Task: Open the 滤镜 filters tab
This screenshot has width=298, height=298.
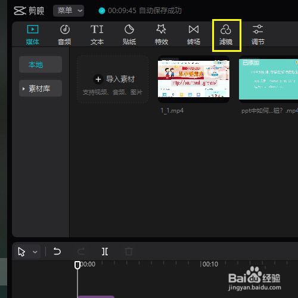Action: (x=226, y=35)
